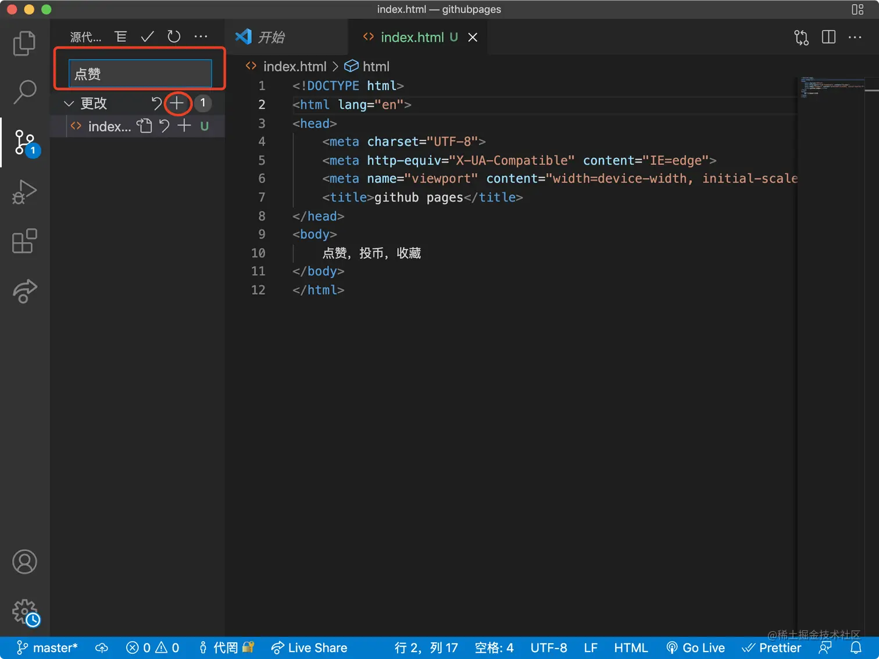Change language mode HTML in status bar
Image resolution: width=879 pixels, height=659 pixels.
[x=631, y=647]
